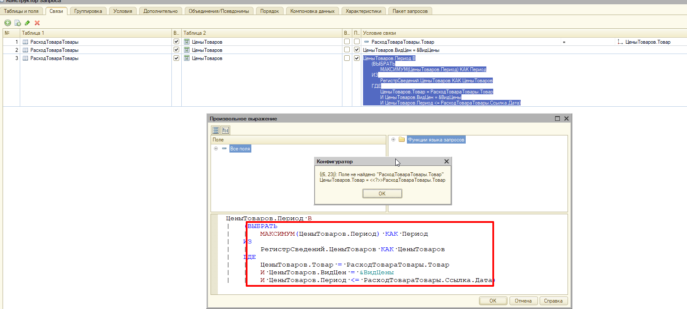Screen dimensions: 687x309
Task: Click the red field icon before ЦеныТоваров.Товар
Action: (620, 42)
